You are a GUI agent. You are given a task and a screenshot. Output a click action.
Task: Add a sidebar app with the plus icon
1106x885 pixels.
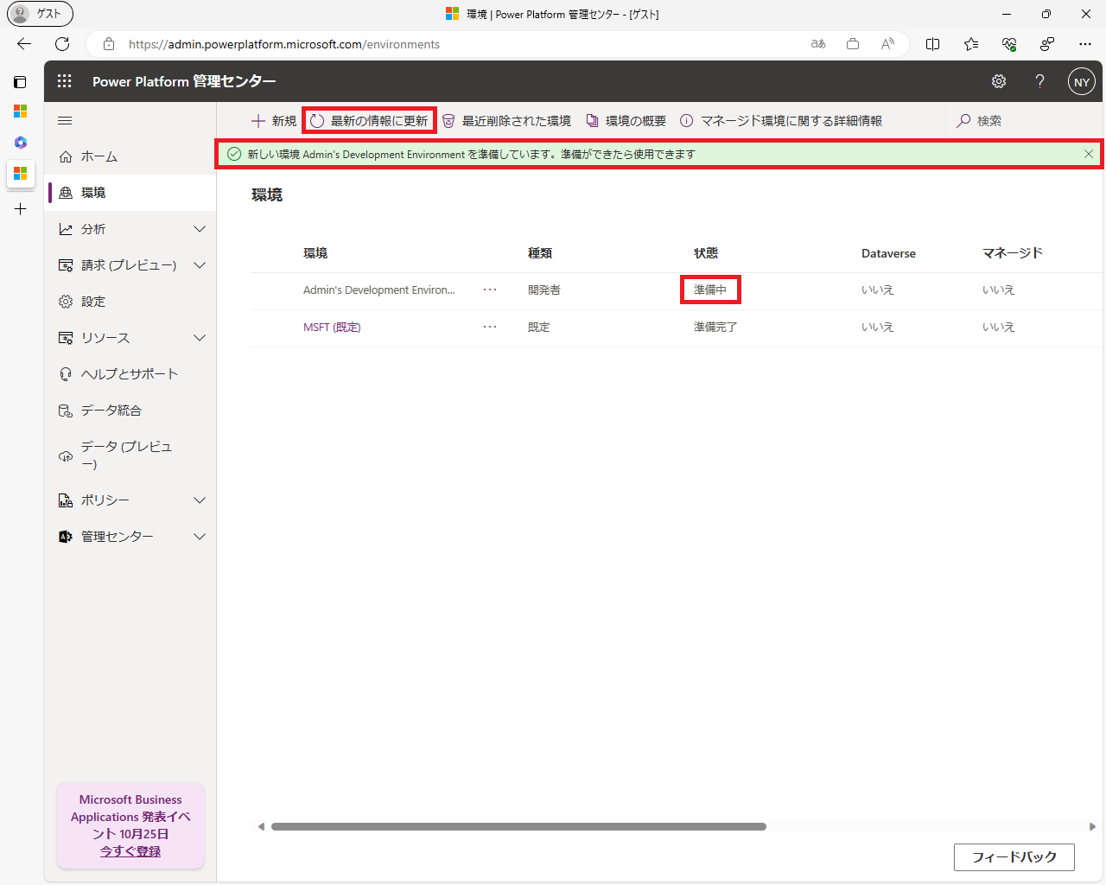click(x=20, y=209)
